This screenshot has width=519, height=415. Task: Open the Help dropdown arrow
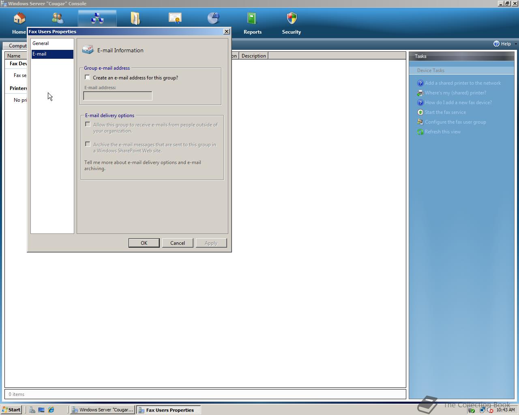click(x=515, y=44)
